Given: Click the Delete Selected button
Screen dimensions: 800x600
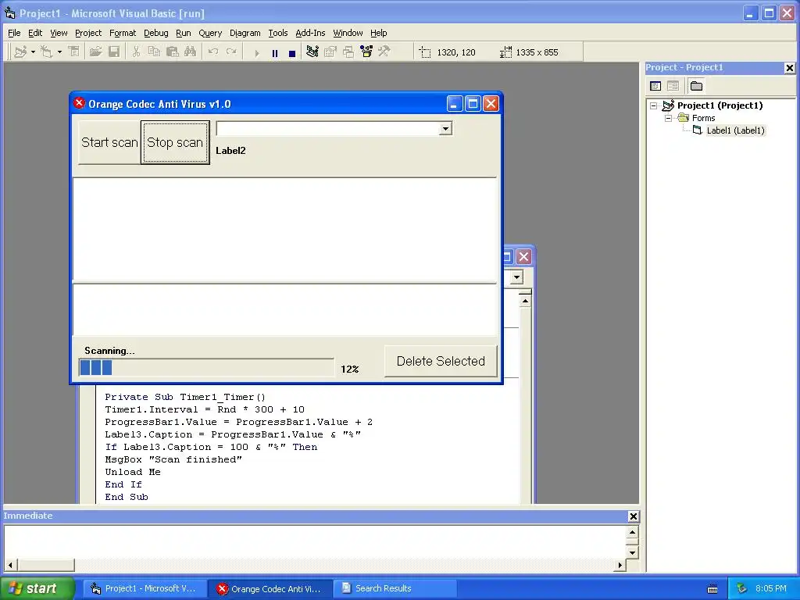Looking at the screenshot, I should 441,361.
